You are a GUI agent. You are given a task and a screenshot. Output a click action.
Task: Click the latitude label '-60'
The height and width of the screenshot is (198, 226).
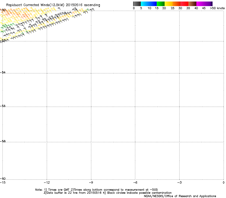point(3,179)
